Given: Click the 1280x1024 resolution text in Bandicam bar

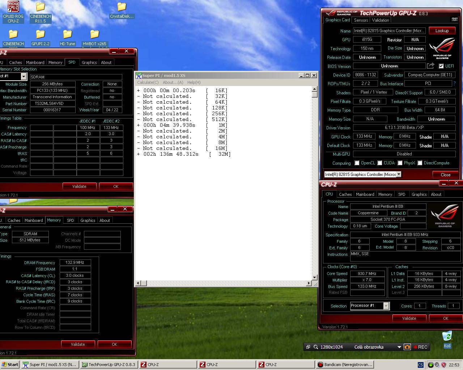Looking at the screenshot, I should (x=331, y=347).
